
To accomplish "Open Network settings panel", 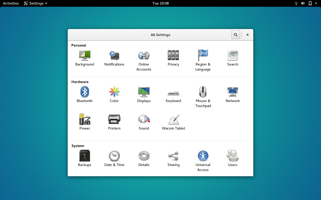I will 233,94.
